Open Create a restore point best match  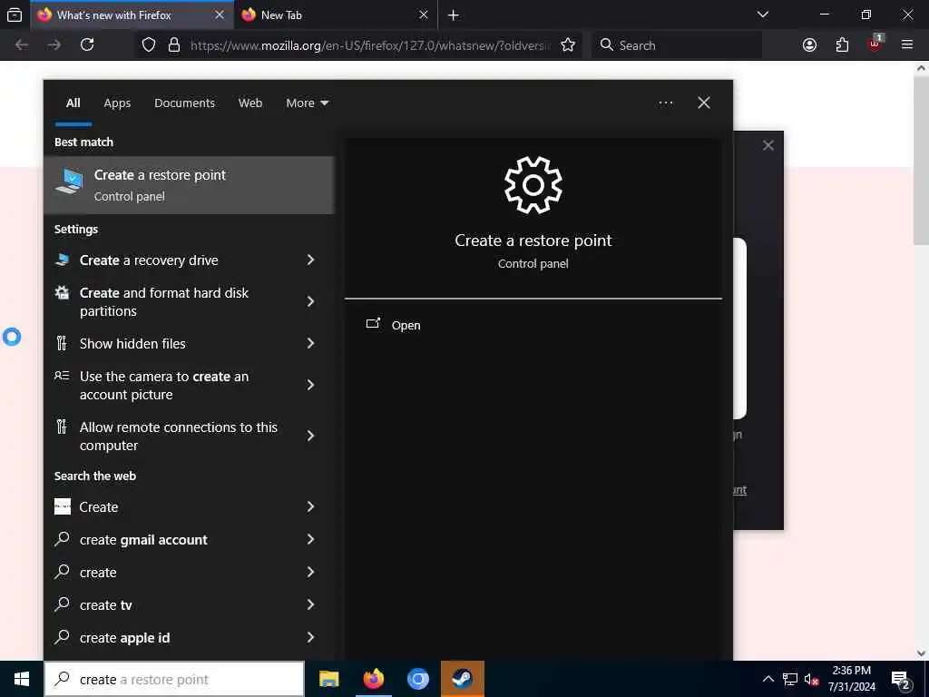pos(189,185)
